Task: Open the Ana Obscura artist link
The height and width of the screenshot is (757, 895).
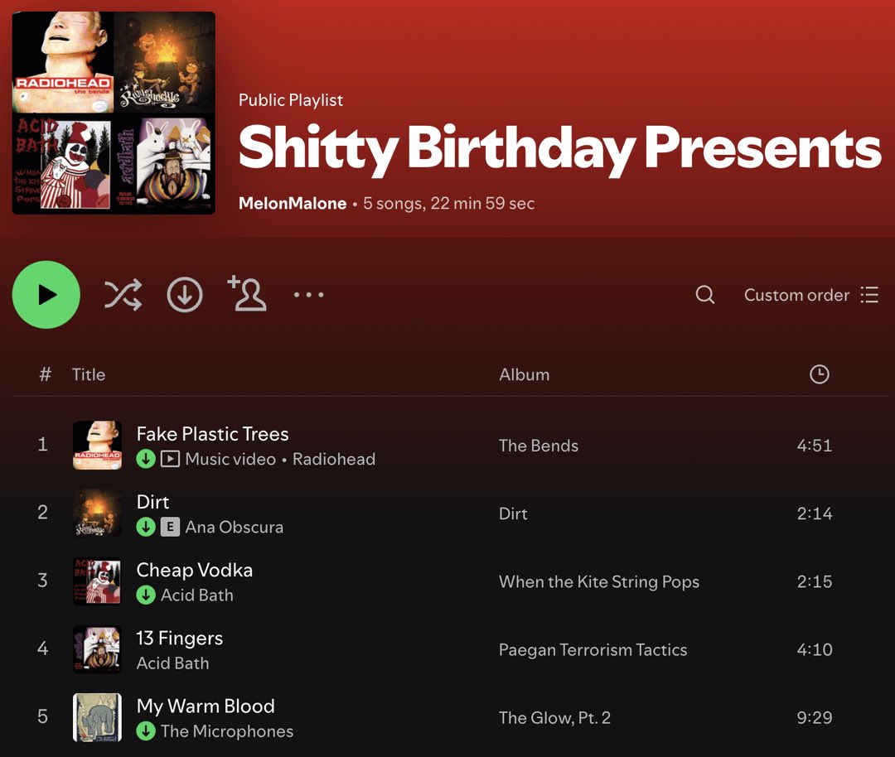Action: (234, 527)
